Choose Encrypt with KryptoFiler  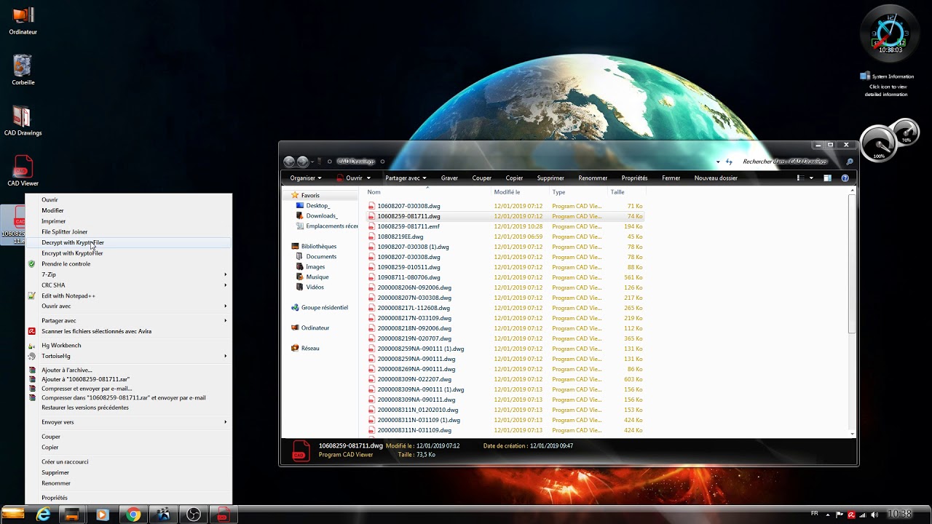(x=129, y=253)
